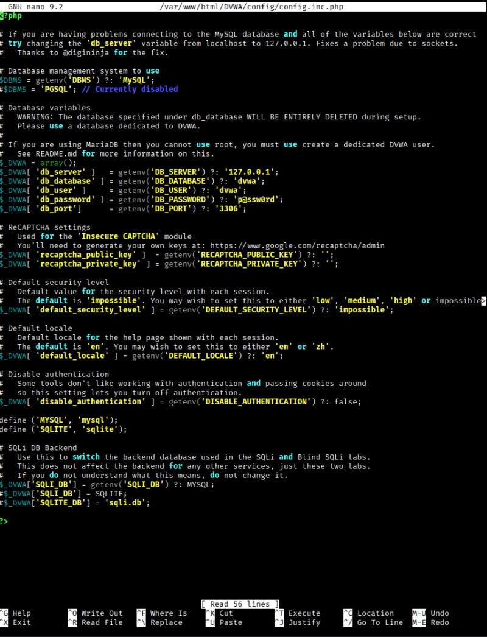This screenshot has height=637, width=487.
Task: Place cursor on the <?php opening tag
Action: click(12, 16)
